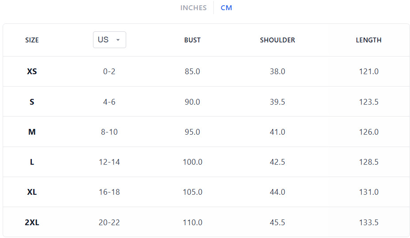This screenshot has height=238, width=410.
Task: Open the US size region dropdown
Action: click(x=109, y=40)
